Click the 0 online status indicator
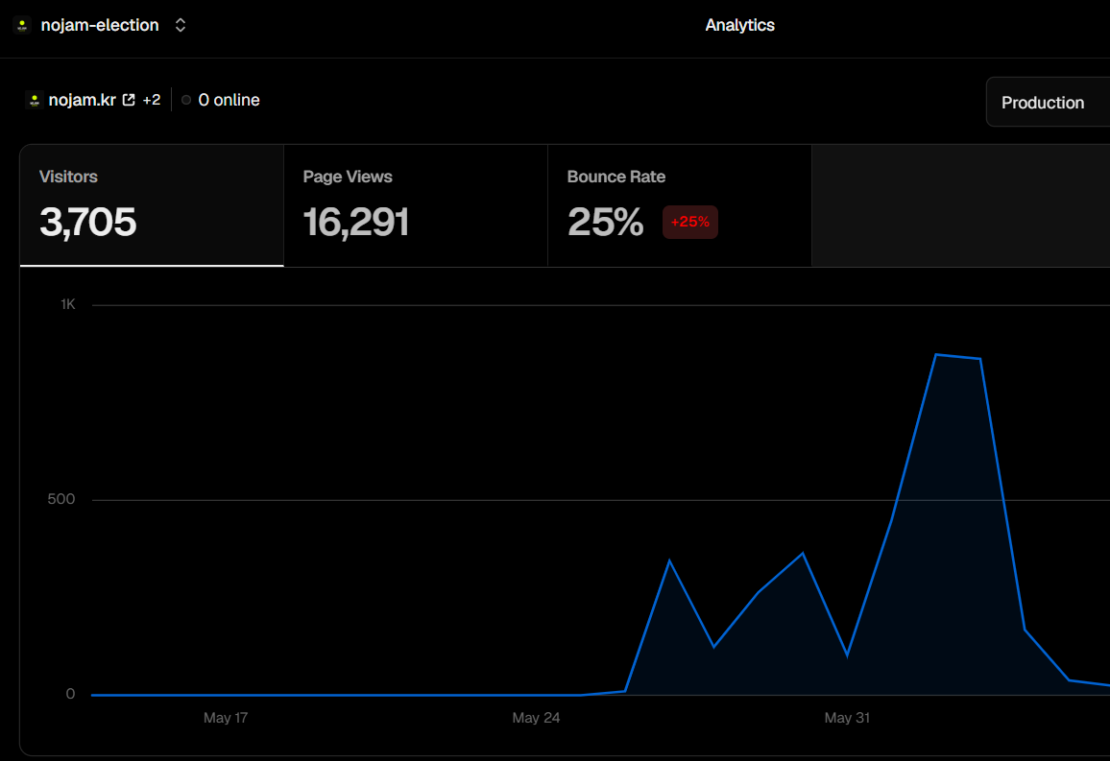Image resolution: width=1110 pixels, height=761 pixels. (221, 101)
